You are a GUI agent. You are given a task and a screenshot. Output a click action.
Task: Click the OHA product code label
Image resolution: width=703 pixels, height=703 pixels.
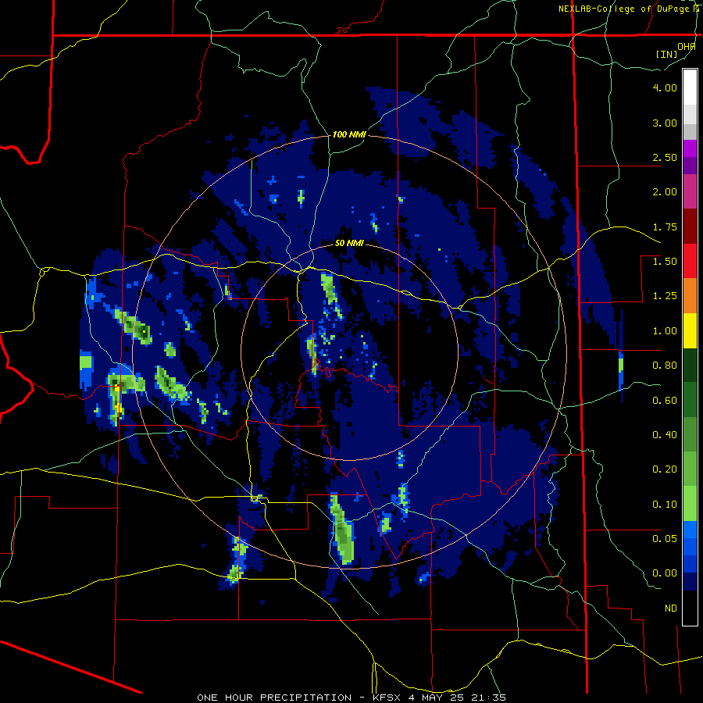tap(687, 46)
